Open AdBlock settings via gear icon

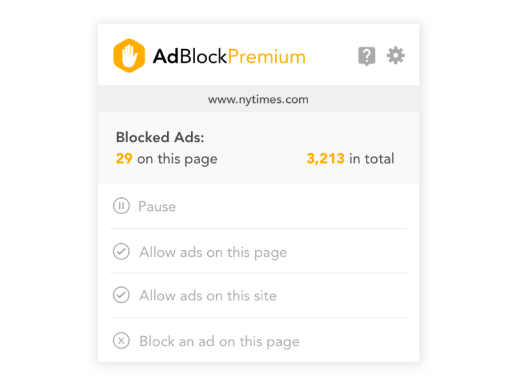(396, 56)
